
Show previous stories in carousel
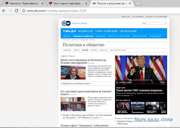pos(118,106)
